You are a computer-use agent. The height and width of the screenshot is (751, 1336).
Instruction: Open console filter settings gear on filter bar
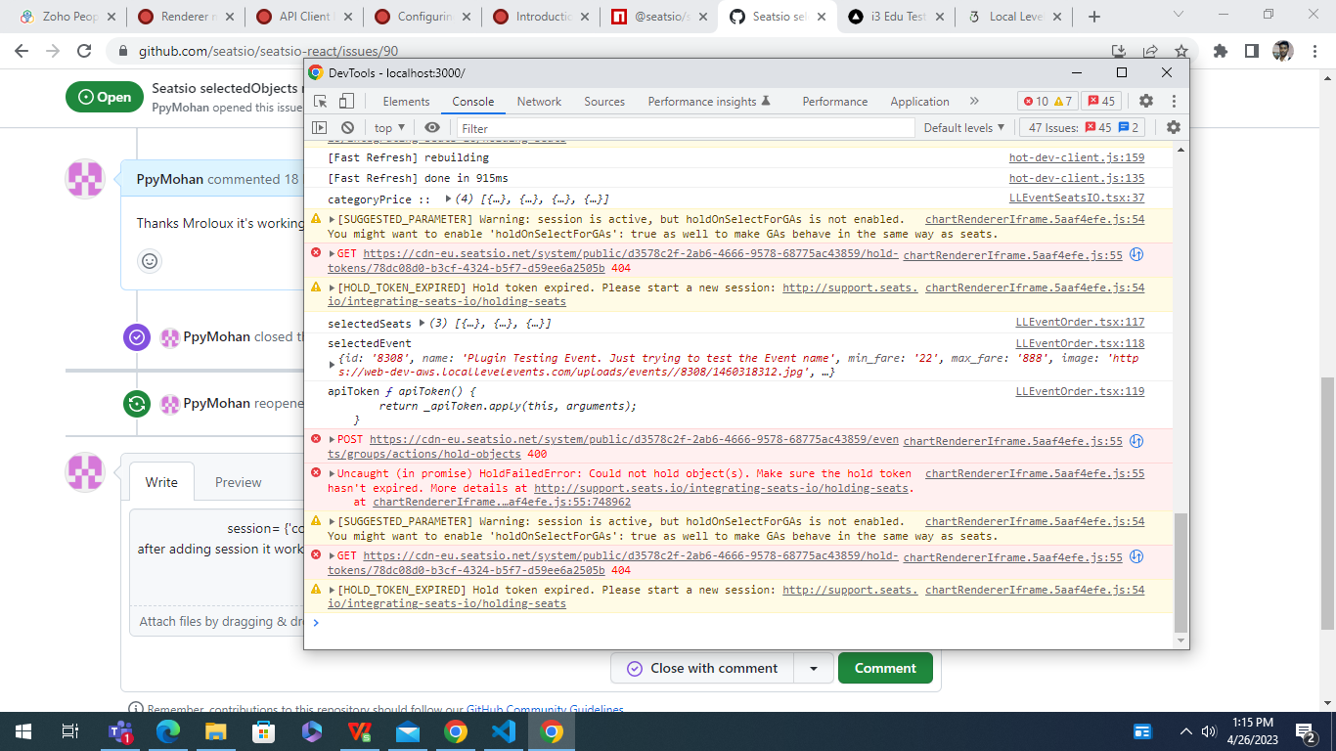[1173, 127]
